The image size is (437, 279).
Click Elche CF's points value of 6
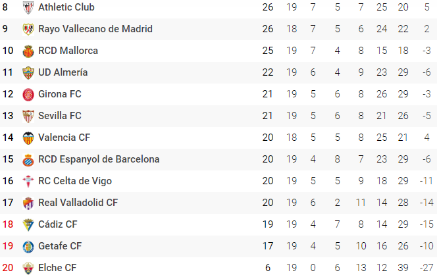[x=267, y=268]
